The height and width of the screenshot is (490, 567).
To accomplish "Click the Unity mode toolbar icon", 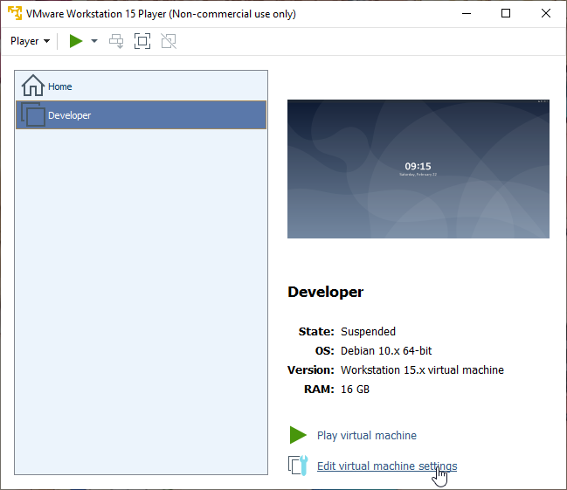I will tap(169, 41).
